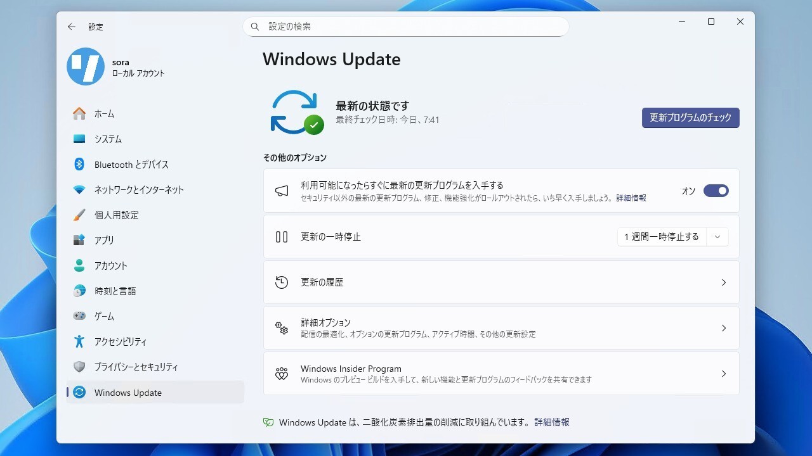812x456 pixels.
Task: Click the 更新プログラムのチェック button
Action: (x=690, y=118)
